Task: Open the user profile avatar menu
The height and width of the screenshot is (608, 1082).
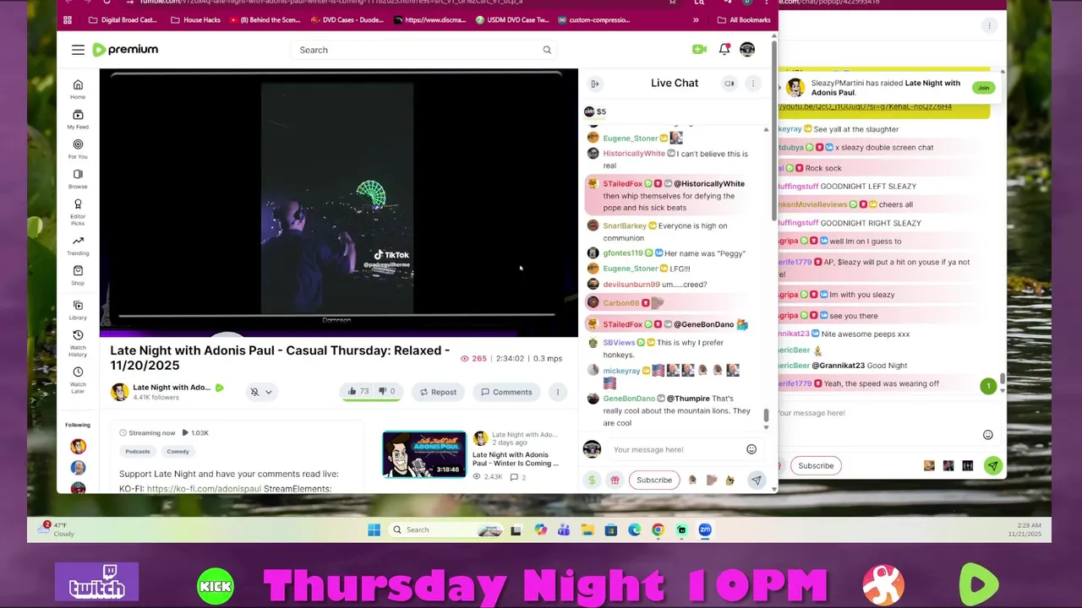Action: 747,50
